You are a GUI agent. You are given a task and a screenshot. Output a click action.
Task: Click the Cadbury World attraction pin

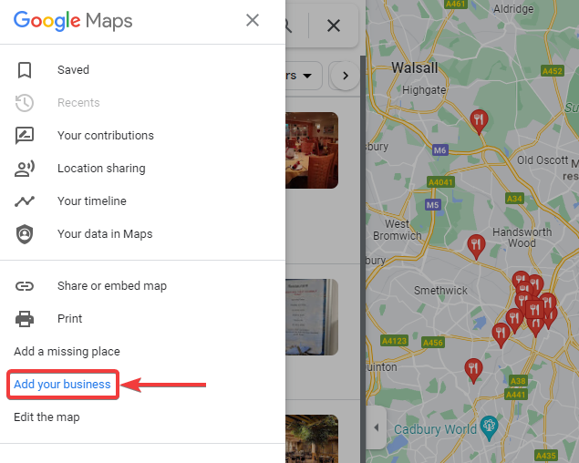click(x=489, y=427)
